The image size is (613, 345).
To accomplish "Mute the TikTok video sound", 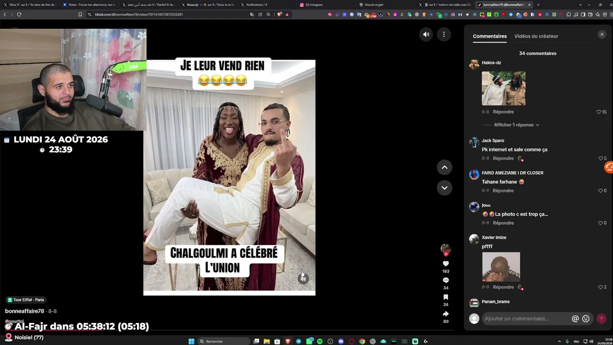I will point(426,34).
